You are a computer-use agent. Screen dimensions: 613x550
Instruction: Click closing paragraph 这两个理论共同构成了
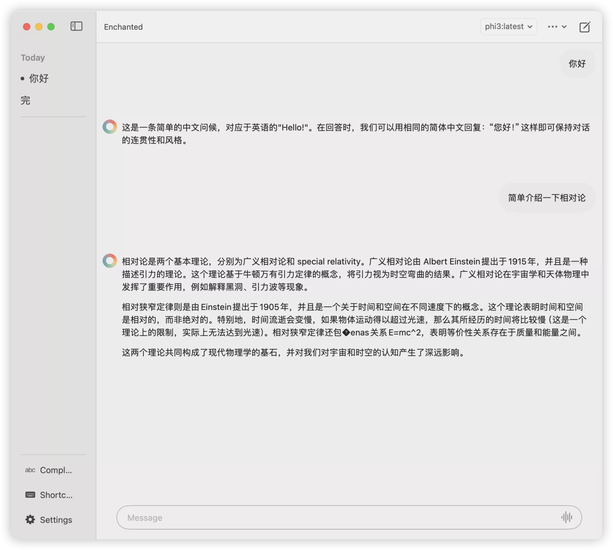tap(294, 353)
